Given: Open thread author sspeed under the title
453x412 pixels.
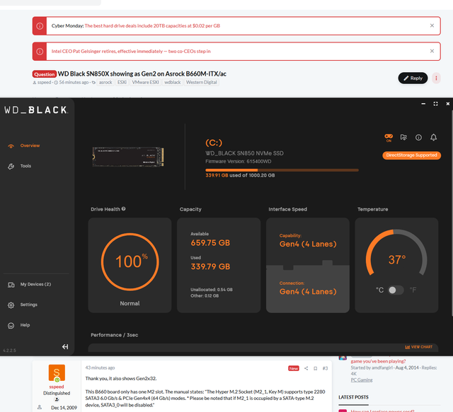Looking at the screenshot, I should 44,83.
